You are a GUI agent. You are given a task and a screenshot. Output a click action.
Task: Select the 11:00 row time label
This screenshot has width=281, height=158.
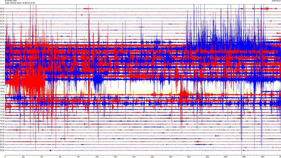click(2, 76)
